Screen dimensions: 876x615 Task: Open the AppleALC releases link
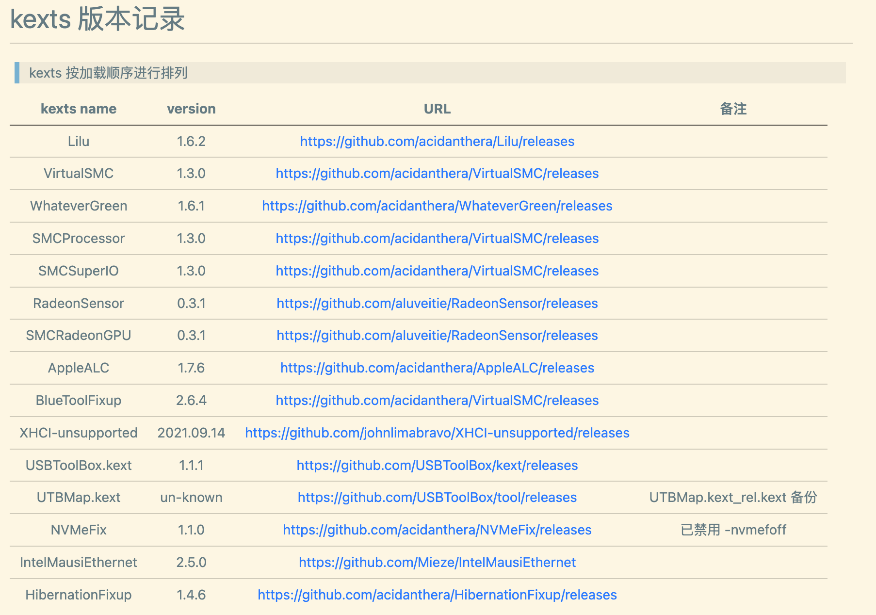pos(437,368)
